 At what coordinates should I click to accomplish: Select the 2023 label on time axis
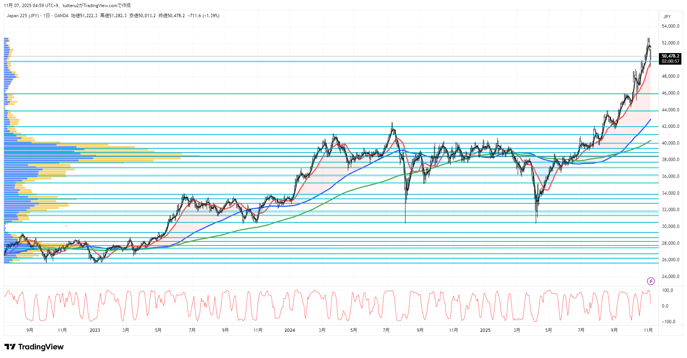[x=95, y=330]
